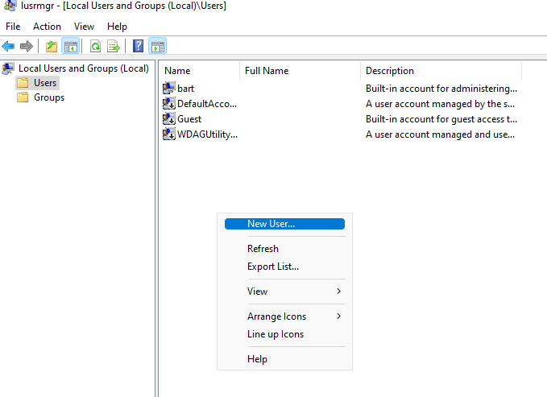Click the WDAGUtility account icon

(169, 134)
